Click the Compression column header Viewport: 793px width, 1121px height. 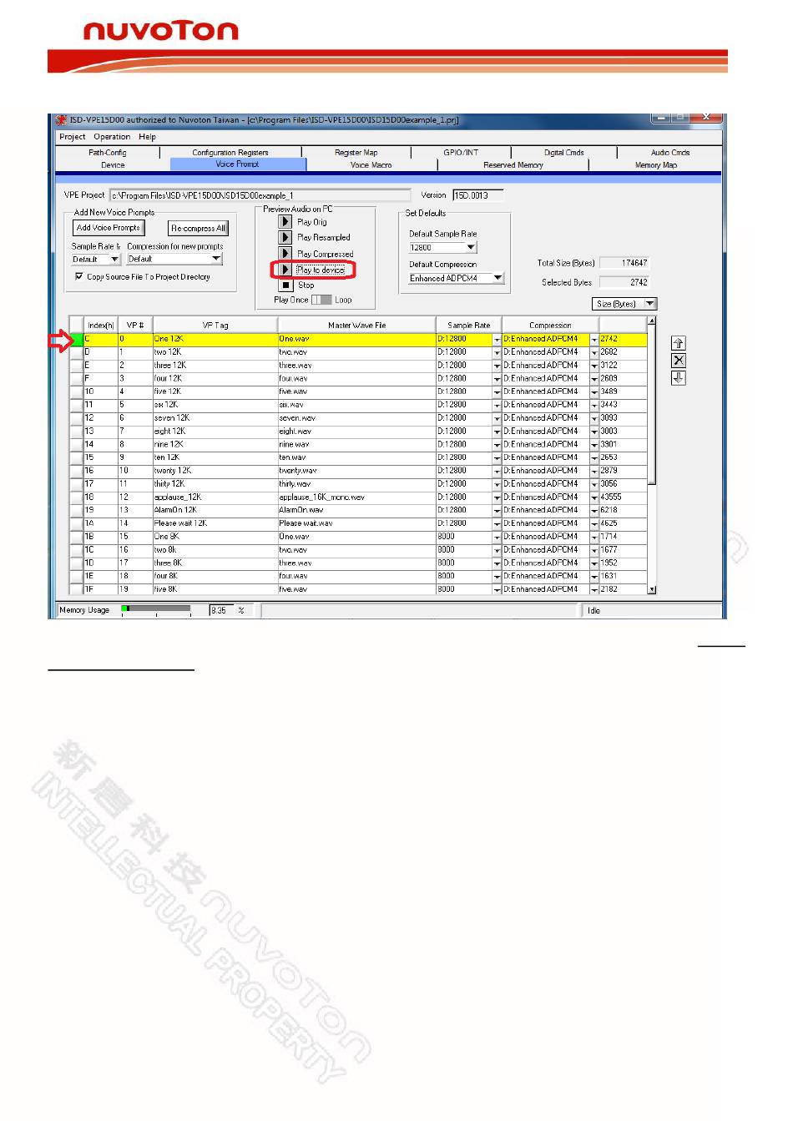coord(551,326)
